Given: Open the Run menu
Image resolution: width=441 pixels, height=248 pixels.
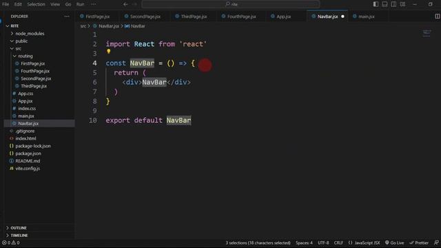Looking at the screenshot, I should pyautogui.click(x=80, y=4).
